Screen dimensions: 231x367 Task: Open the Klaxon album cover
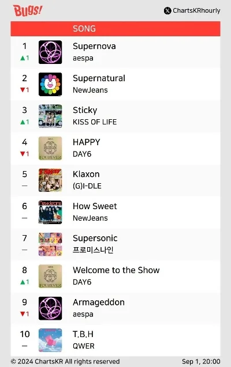(x=50, y=180)
